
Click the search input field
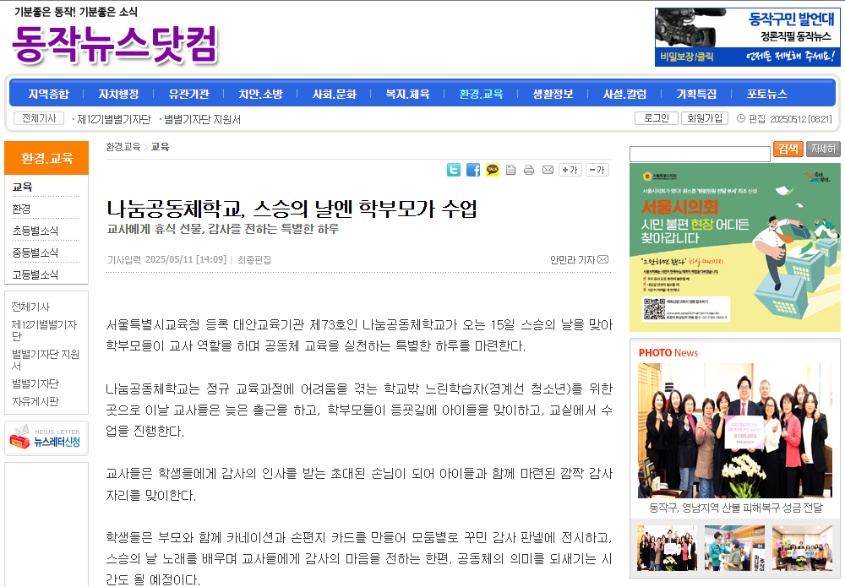pos(700,154)
